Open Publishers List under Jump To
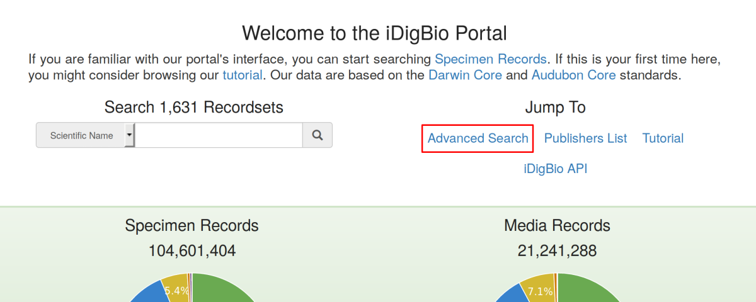This screenshot has width=756, height=302. click(x=586, y=138)
